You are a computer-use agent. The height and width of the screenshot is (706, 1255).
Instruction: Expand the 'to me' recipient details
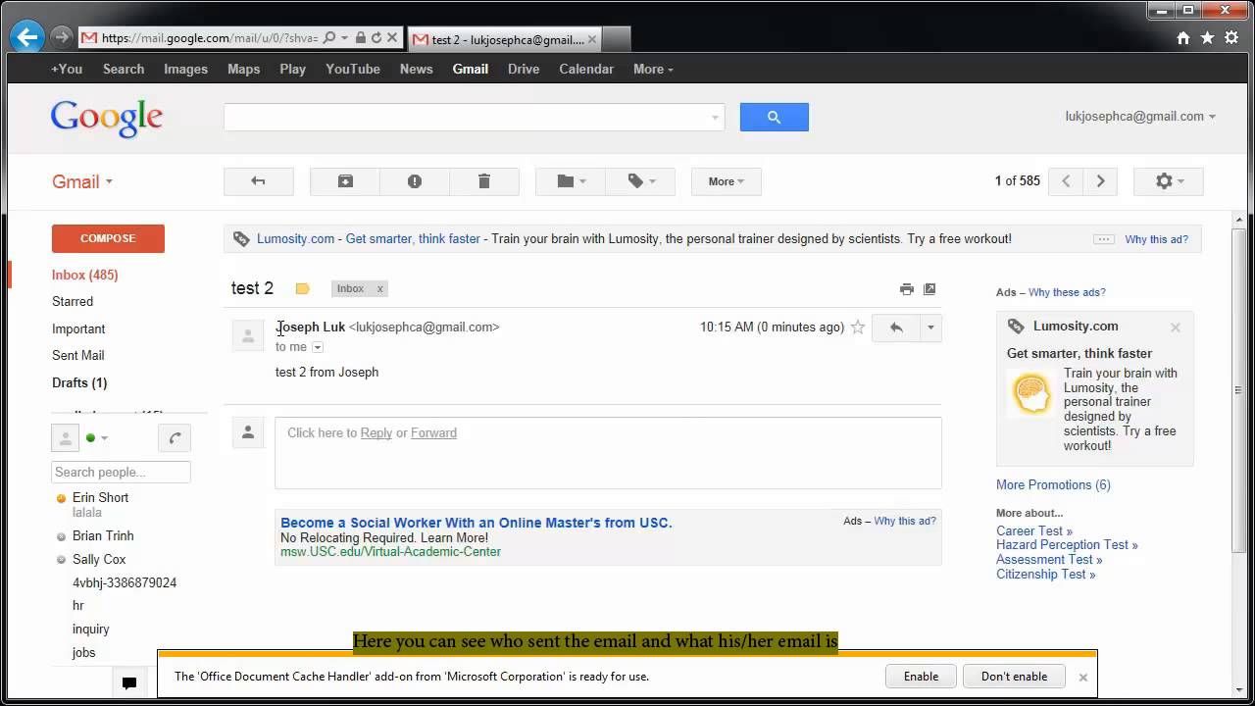click(317, 346)
